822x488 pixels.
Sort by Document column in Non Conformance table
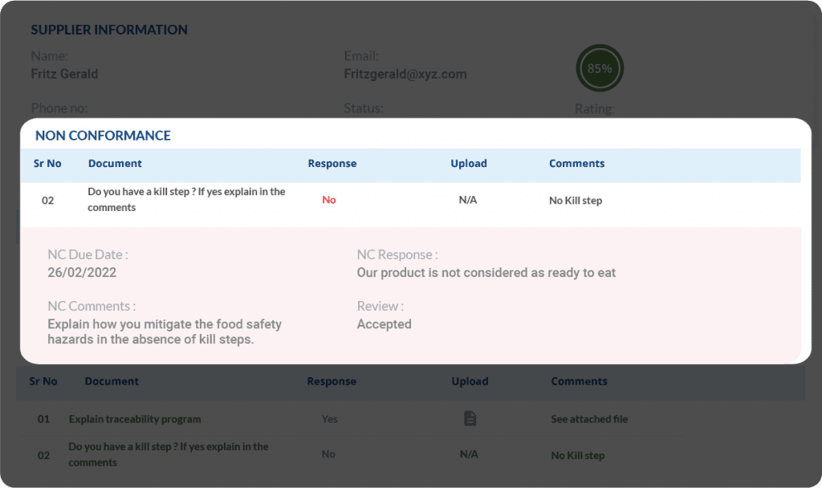click(115, 164)
